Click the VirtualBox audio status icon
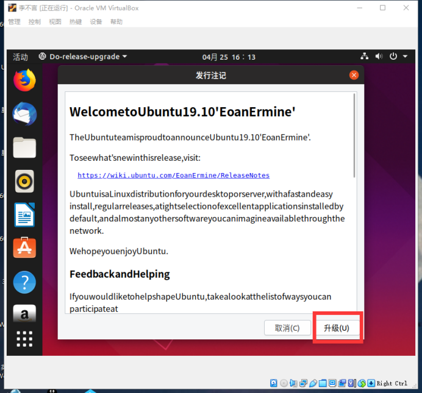This screenshot has height=393, width=422. tap(293, 383)
